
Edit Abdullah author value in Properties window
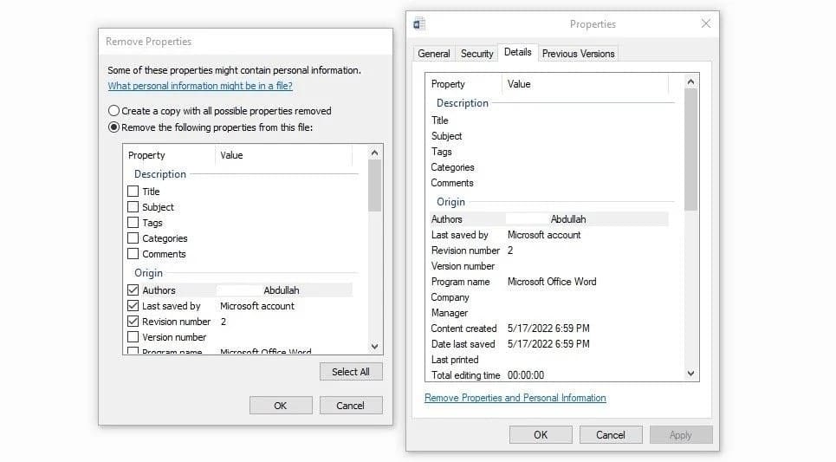click(568, 219)
